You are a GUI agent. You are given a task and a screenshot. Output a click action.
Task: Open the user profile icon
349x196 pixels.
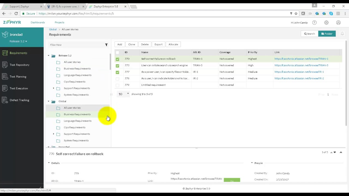(338, 23)
